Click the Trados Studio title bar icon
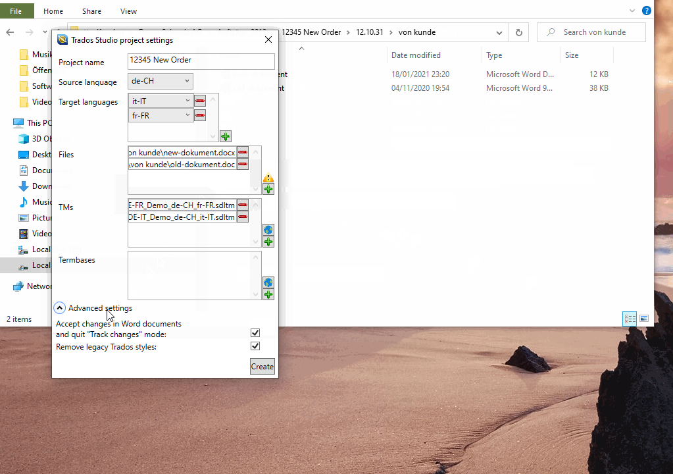Image resolution: width=673 pixels, height=474 pixels. tap(62, 40)
